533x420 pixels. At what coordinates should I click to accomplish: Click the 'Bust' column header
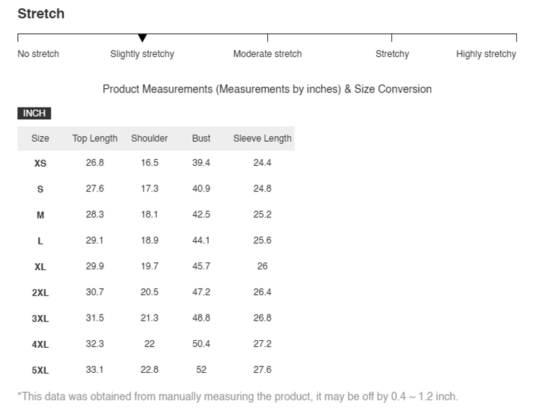pos(201,138)
